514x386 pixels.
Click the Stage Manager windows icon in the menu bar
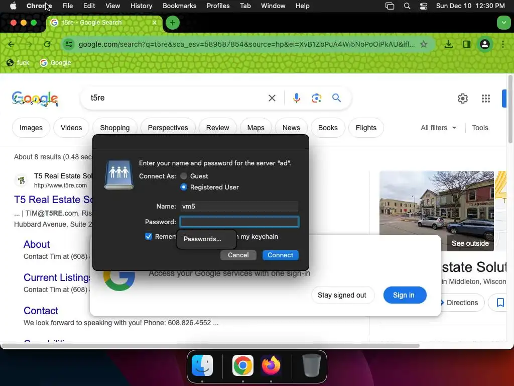point(390,6)
